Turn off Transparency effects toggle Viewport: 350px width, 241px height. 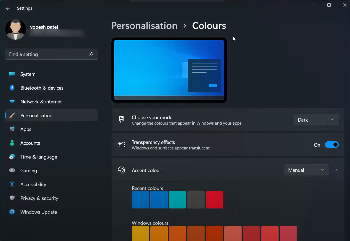332,145
